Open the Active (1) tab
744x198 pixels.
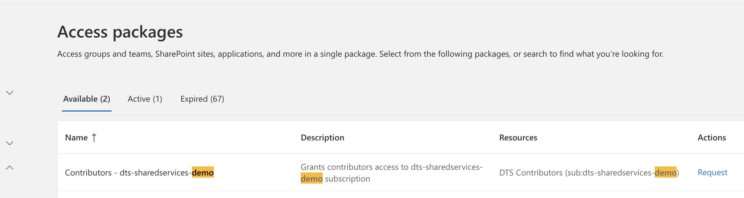pos(145,99)
